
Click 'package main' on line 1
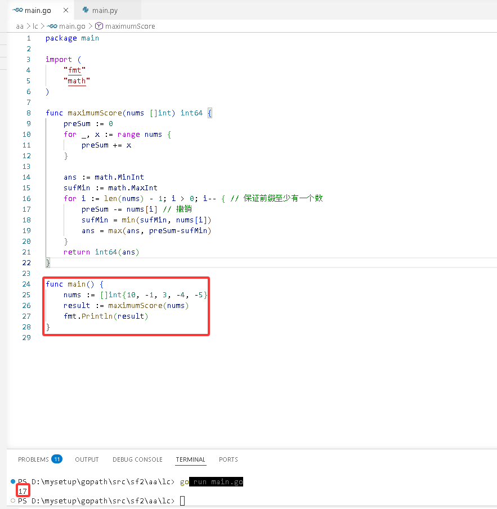[72, 38]
